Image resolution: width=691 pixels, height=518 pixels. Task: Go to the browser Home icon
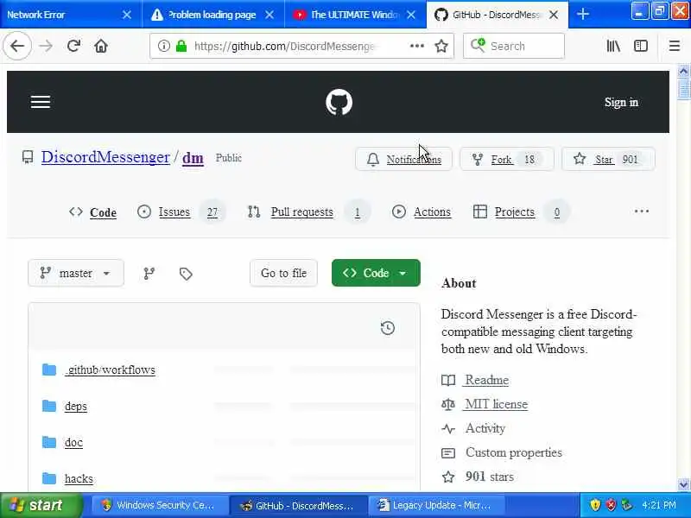tap(101, 46)
